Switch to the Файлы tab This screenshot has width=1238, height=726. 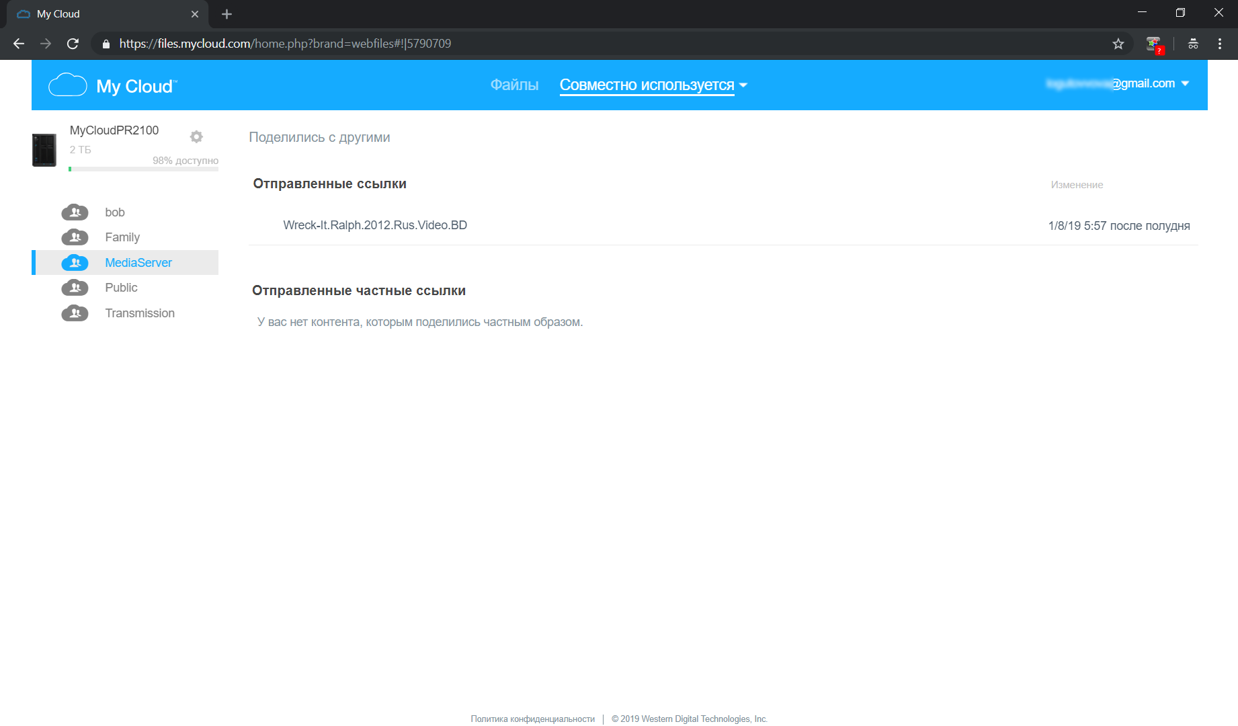click(x=514, y=85)
